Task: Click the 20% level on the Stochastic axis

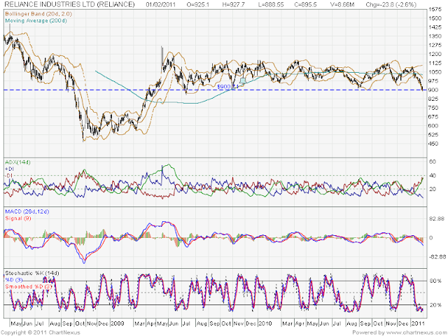Action: 435,305
